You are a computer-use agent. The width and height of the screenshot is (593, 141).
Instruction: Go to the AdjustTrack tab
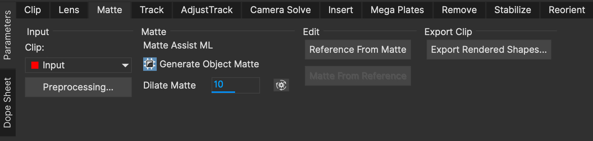pyautogui.click(x=207, y=10)
